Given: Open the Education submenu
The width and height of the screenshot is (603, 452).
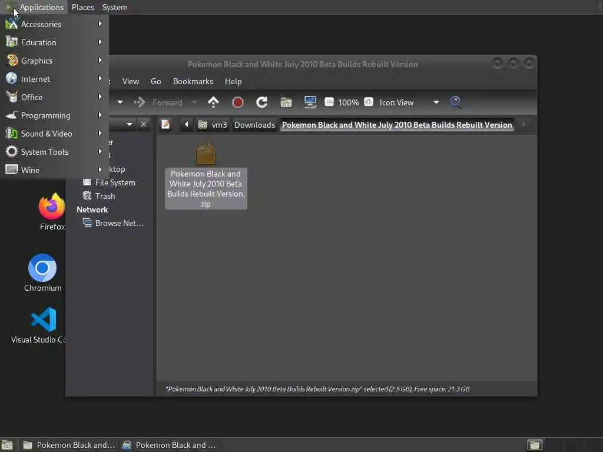Looking at the screenshot, I should [x=54, y=42].
